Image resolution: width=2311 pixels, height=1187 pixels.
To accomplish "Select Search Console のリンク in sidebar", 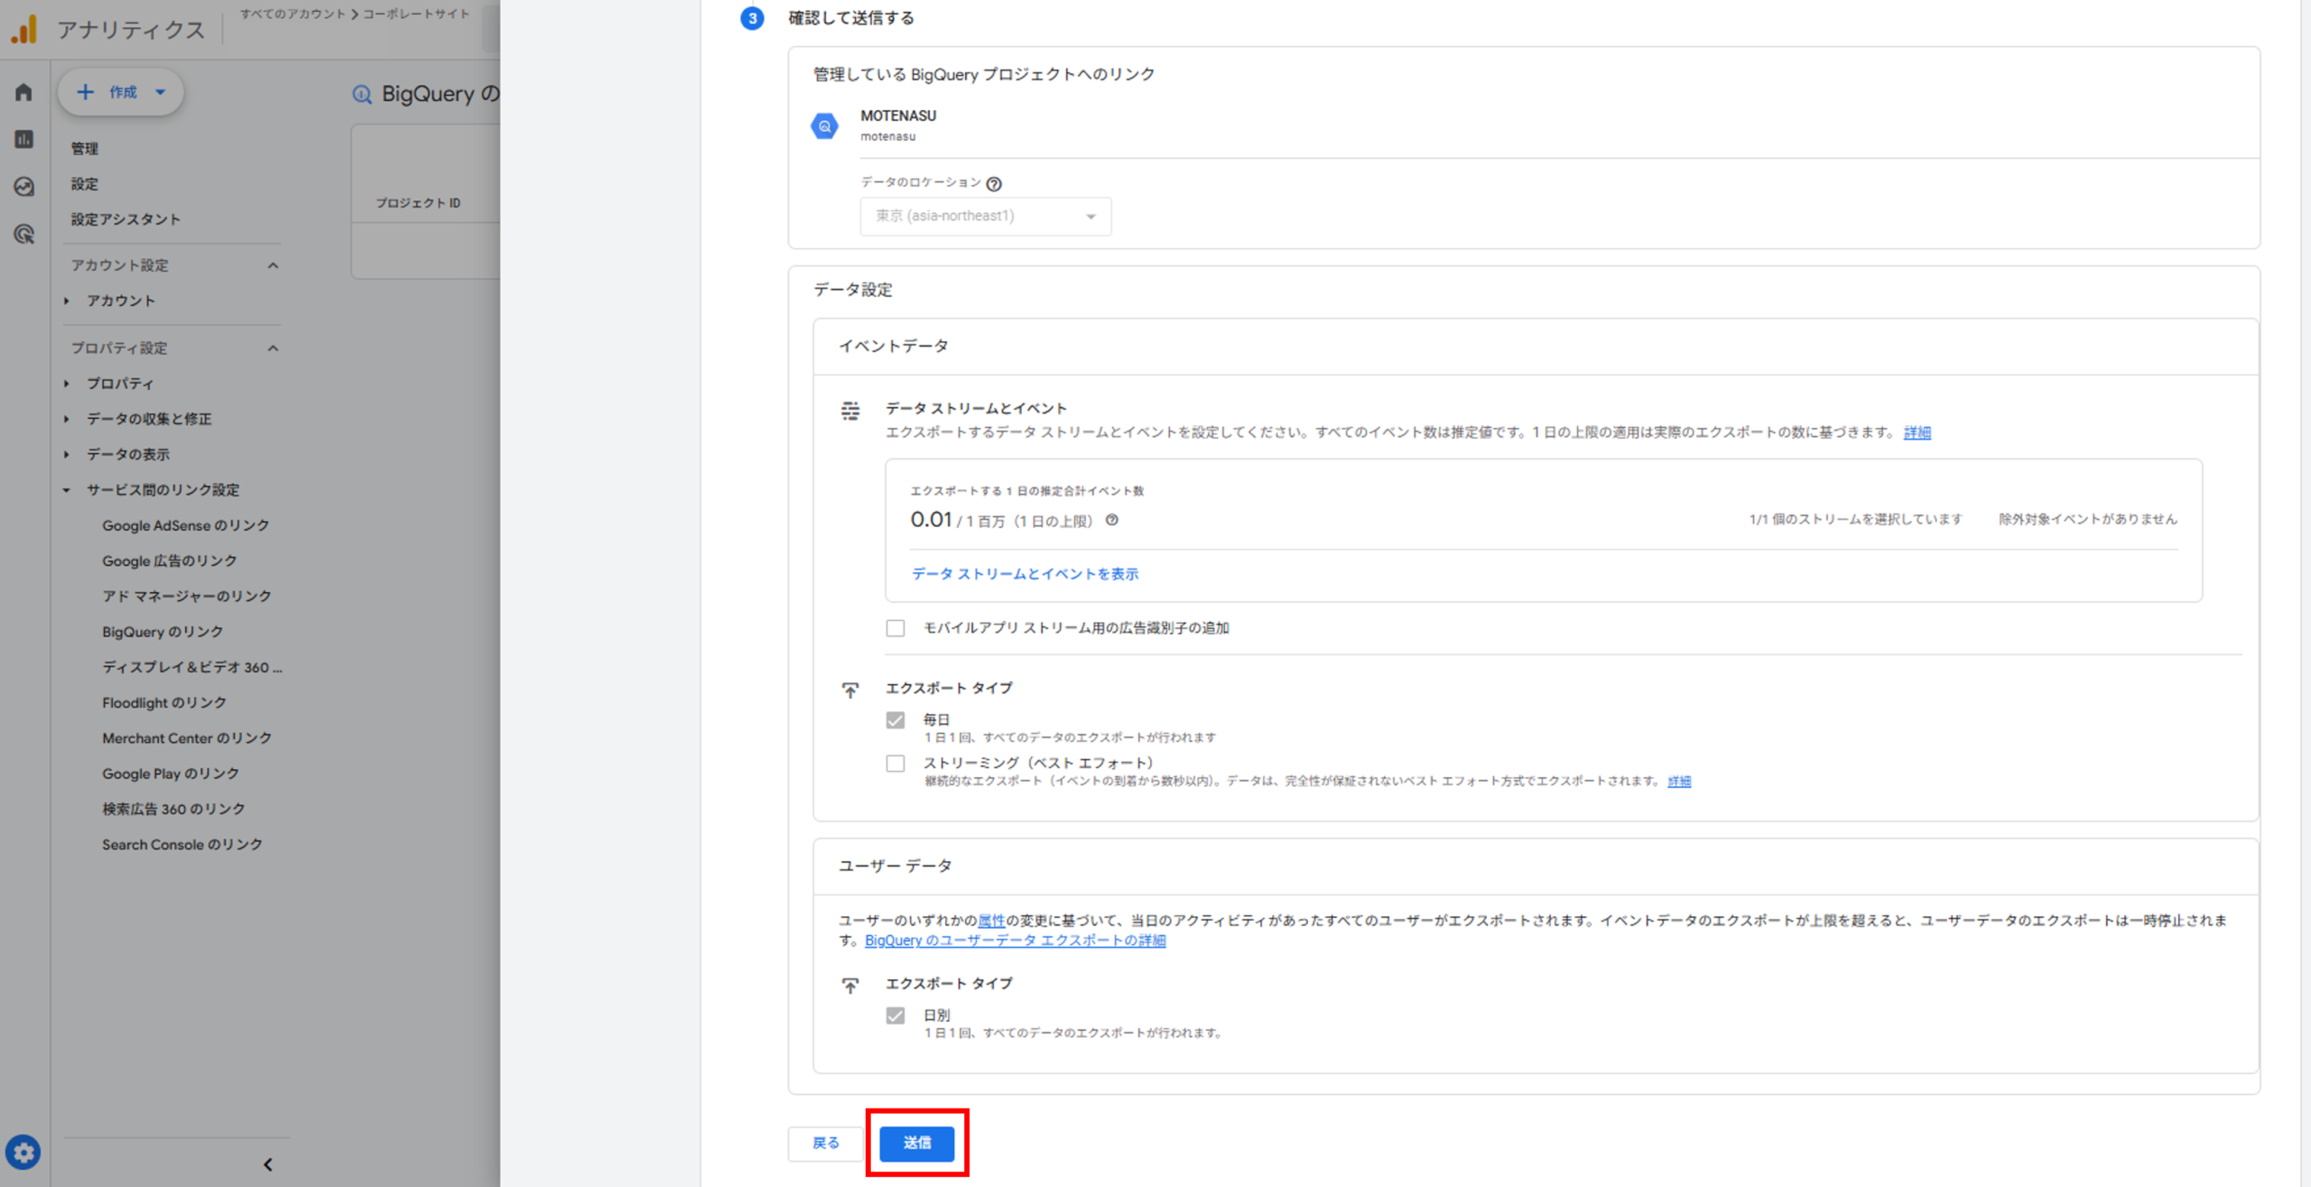I will (182, 845).
